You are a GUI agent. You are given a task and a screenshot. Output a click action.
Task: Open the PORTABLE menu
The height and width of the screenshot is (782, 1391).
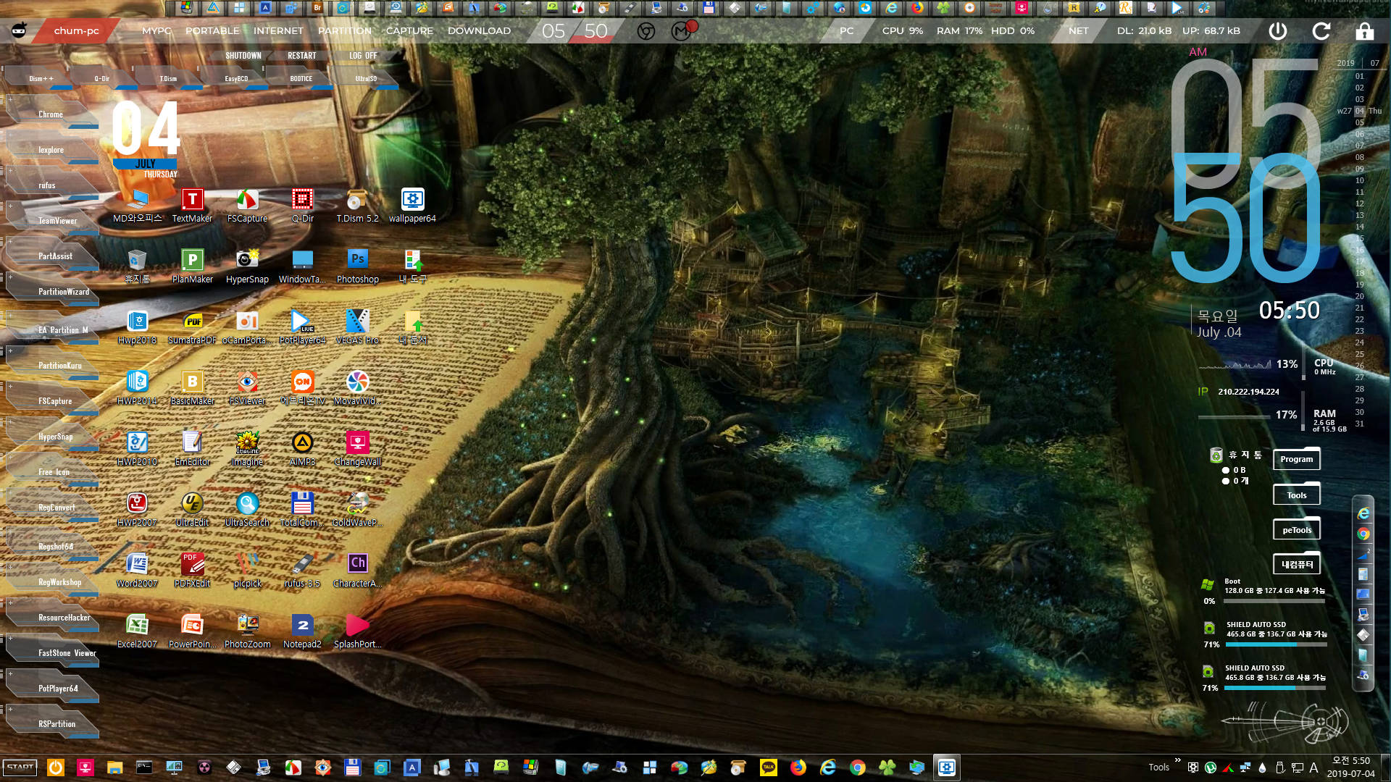[x=212, y=30]
